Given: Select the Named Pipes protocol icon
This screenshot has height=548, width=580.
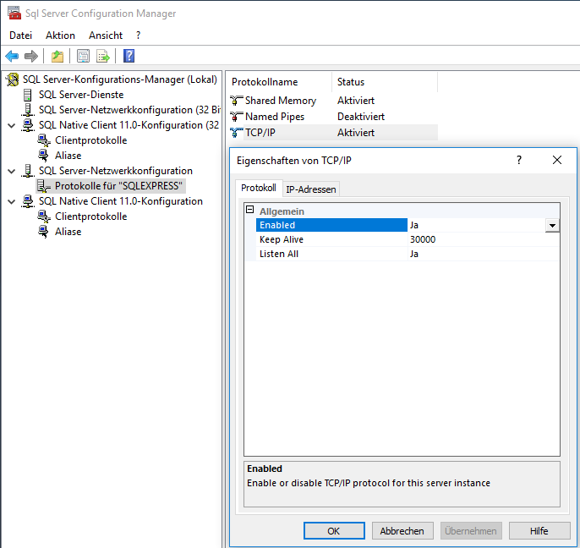Looking at the screenshot, I should [237, 117].
